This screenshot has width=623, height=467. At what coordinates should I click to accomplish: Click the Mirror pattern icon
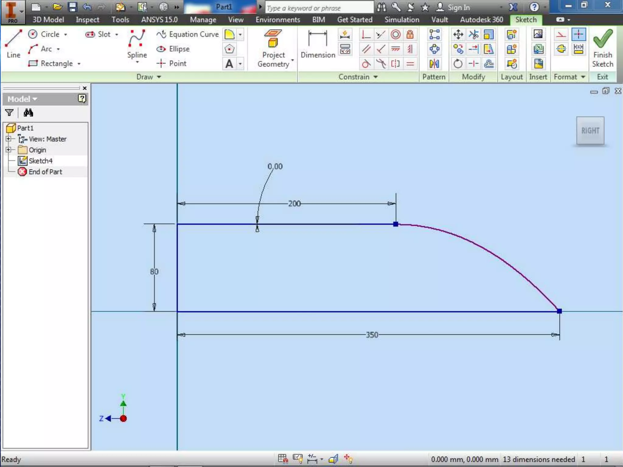coord(434,64)
